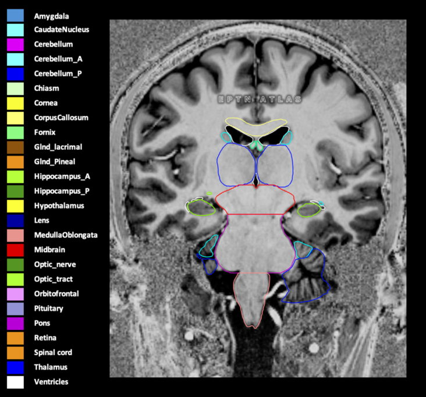Click the Pituitary lavender swatch

tap(15, 309)
